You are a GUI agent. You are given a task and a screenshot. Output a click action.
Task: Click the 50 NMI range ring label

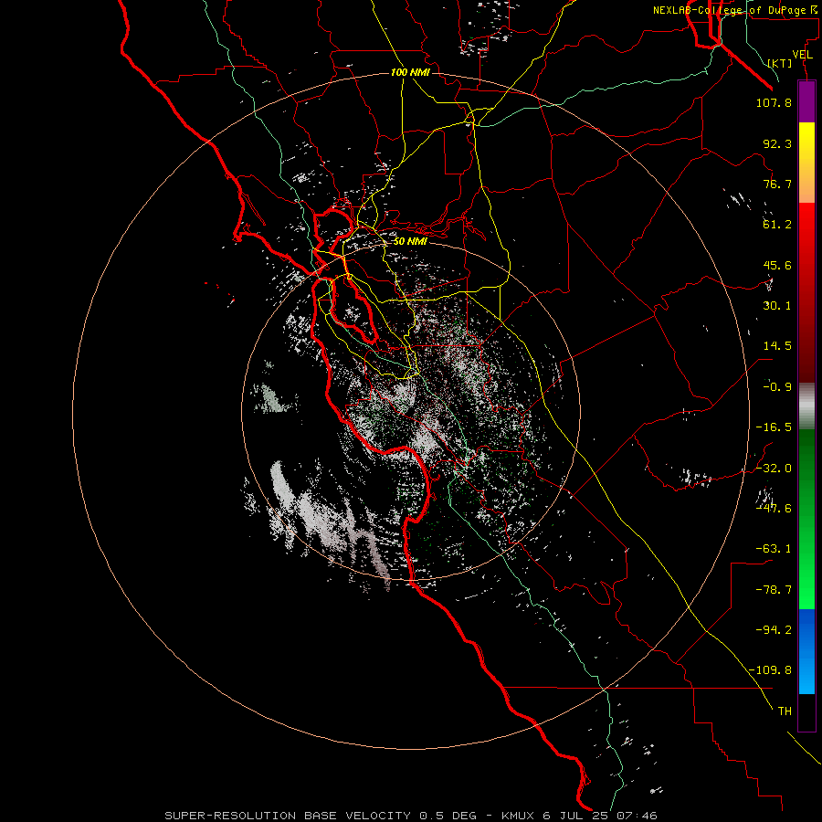pos(410,241)
